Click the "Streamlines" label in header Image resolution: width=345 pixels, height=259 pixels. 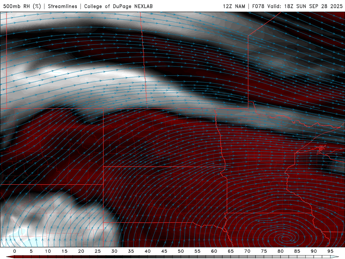click(x=63, y=6)
